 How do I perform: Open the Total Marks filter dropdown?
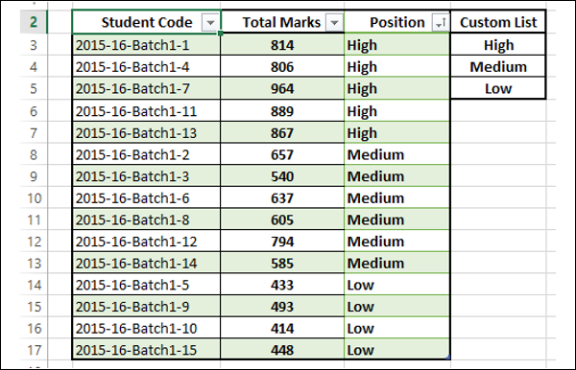[334, 23]
